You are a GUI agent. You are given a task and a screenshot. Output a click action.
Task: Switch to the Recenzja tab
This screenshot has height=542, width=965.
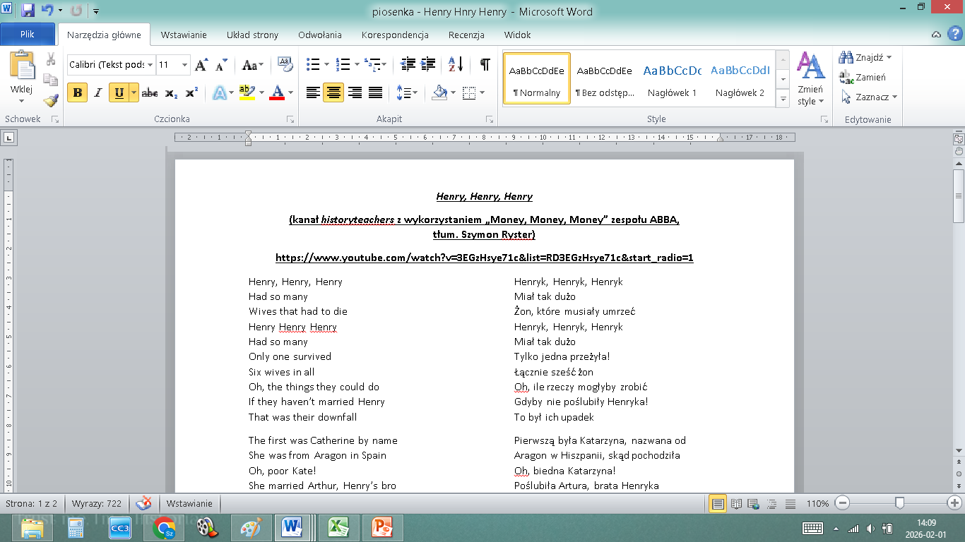(x=466, y=35)
